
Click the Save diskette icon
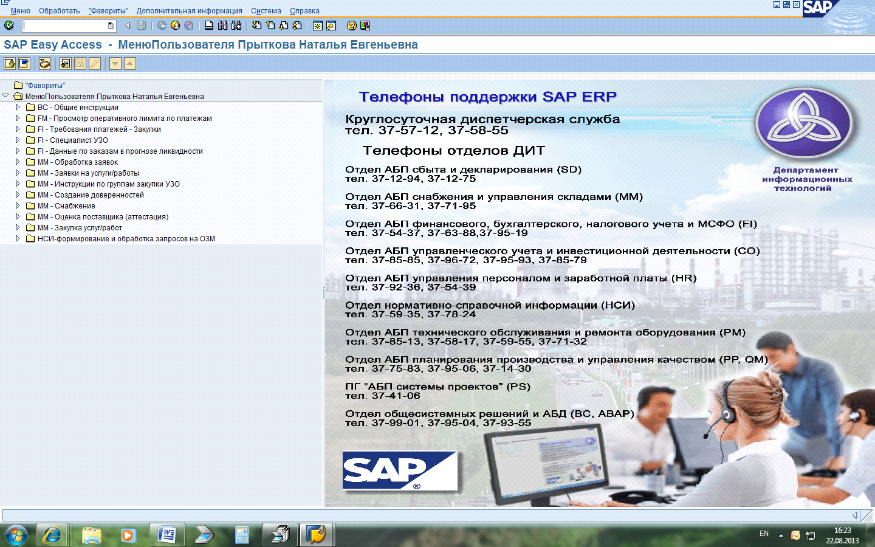coord(142,26)
